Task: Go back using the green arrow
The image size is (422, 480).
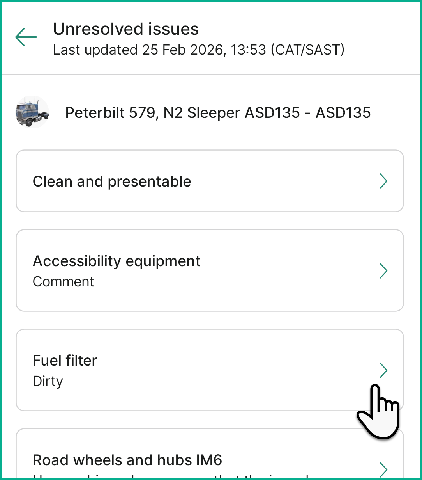Action: click(26, 37)
